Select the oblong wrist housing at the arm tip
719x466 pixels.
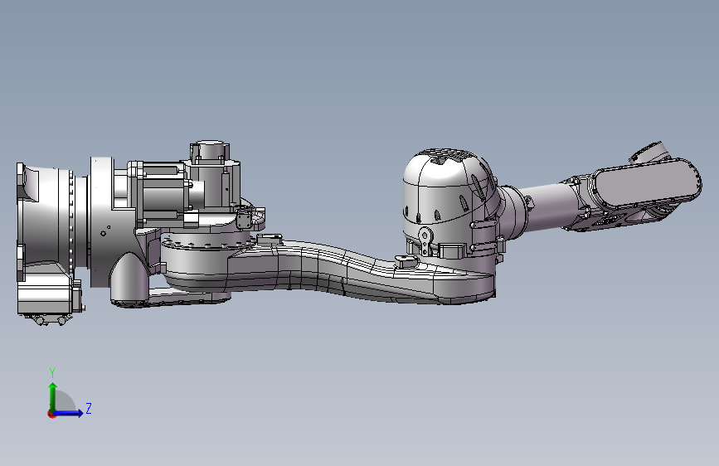[x=647, y=183]
